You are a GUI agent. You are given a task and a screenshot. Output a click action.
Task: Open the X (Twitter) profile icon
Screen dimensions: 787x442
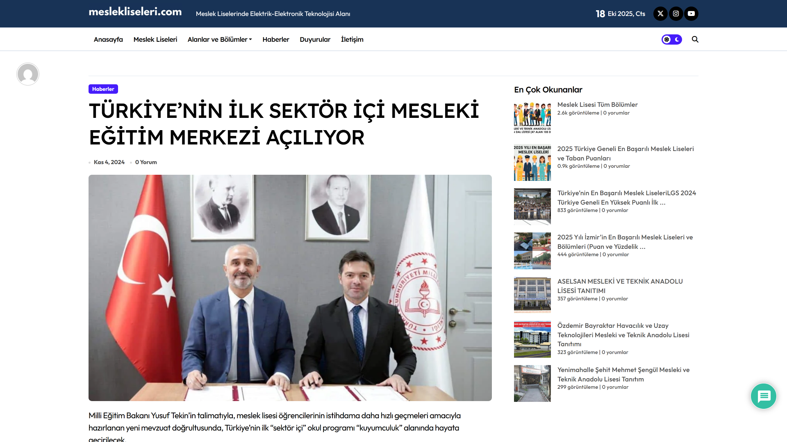[x=660, y=14]
